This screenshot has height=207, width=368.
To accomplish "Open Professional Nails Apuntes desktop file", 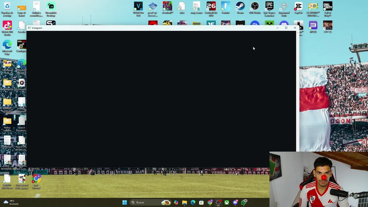I will pyautogui.click(x=22, y=182).
